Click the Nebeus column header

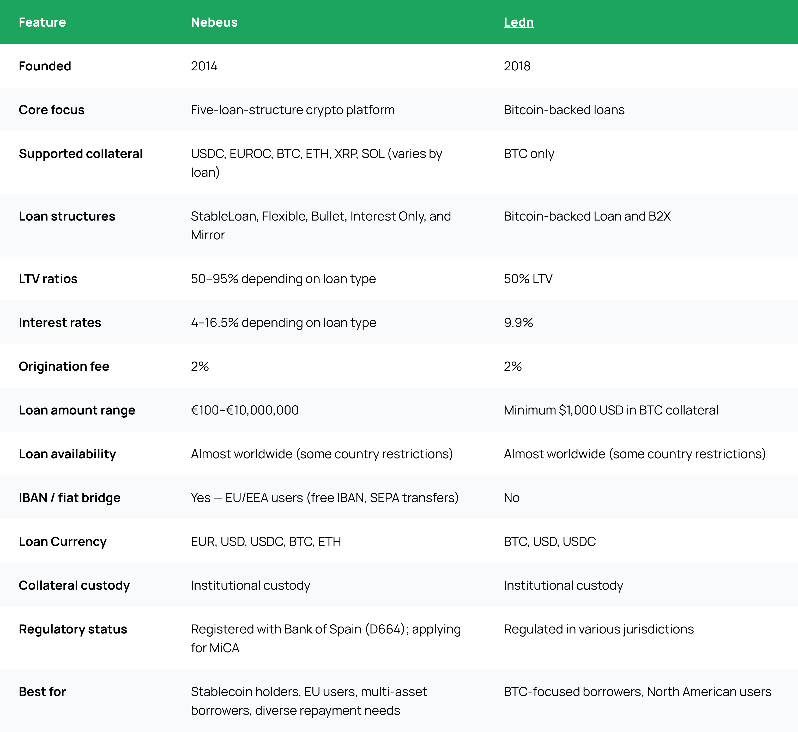(214, 22)
